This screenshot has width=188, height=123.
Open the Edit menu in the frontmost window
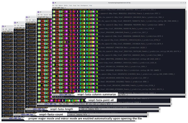(56, 6)
